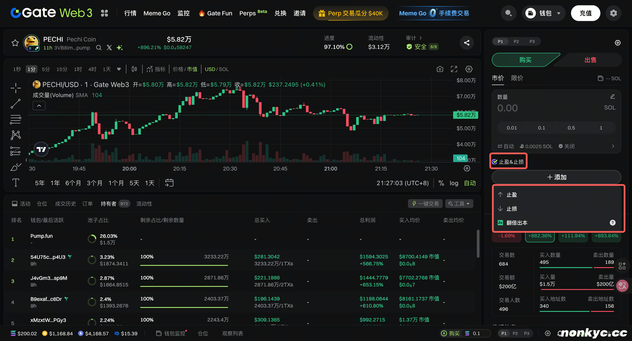
Task: Select the forecasting and measurement tool
Action: tap(16, 151)
